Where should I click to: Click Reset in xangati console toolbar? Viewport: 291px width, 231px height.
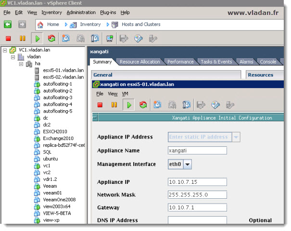coord(143,105)
